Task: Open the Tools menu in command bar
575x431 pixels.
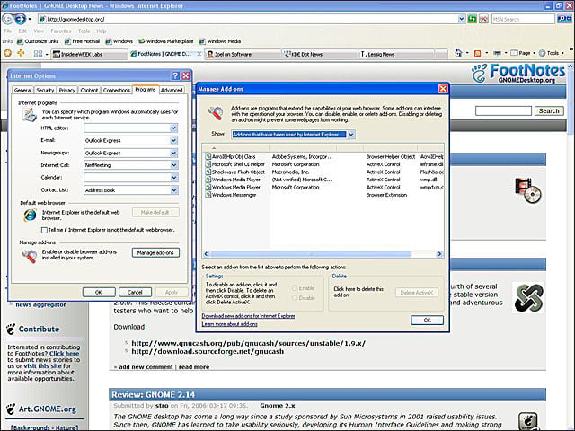Action: (x=551, y=53)
